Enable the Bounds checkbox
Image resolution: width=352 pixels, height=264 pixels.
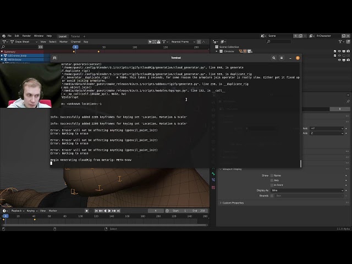click(x=272, y=196)
